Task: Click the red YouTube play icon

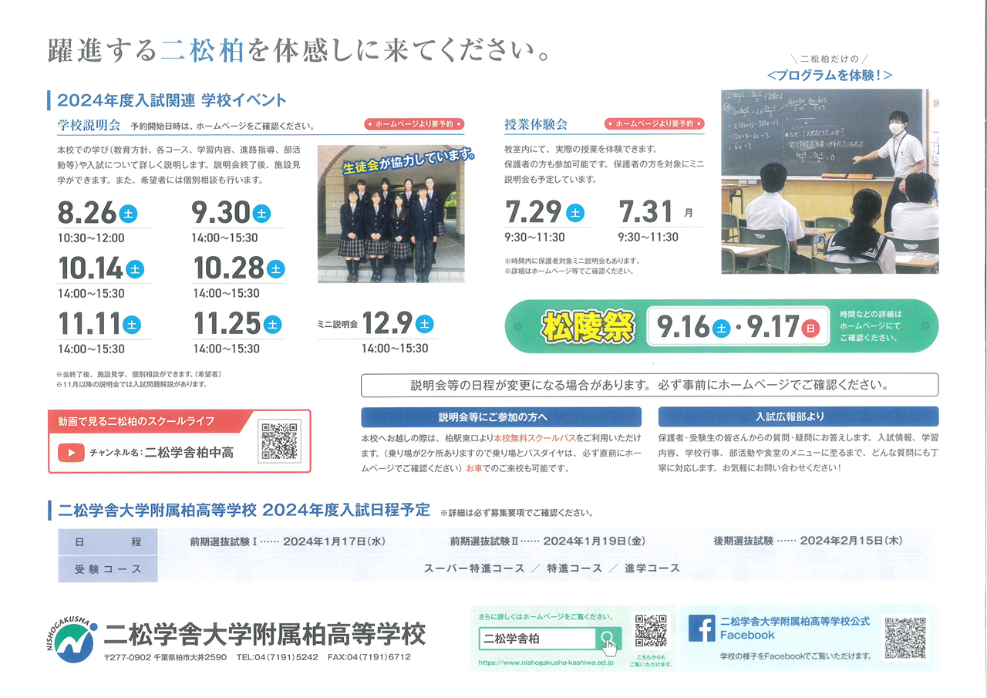Action: pyautogui.click(x=71, y=453)
